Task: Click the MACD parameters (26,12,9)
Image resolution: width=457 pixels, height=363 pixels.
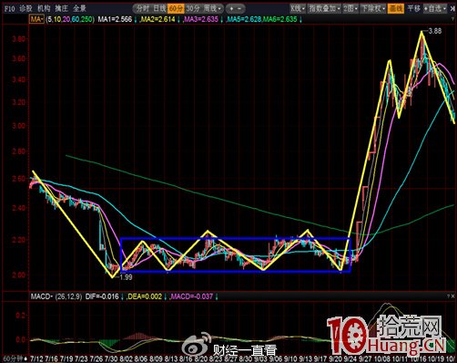Action: click(68, 296)
